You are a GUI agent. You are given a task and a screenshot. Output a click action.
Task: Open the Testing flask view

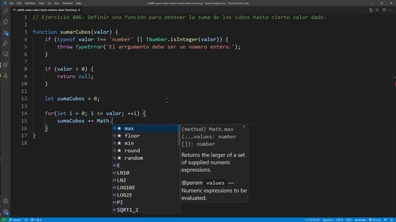[x=6, y=75]
